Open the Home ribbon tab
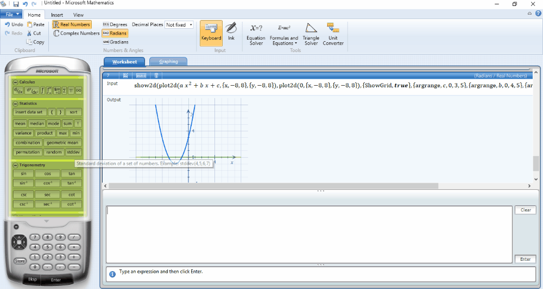 pyautogui.click(x=34, y=15)
